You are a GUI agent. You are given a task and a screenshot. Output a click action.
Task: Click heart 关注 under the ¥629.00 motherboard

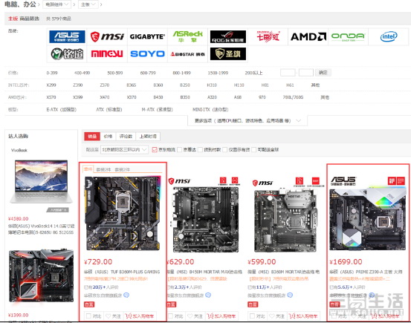[195, 316]
